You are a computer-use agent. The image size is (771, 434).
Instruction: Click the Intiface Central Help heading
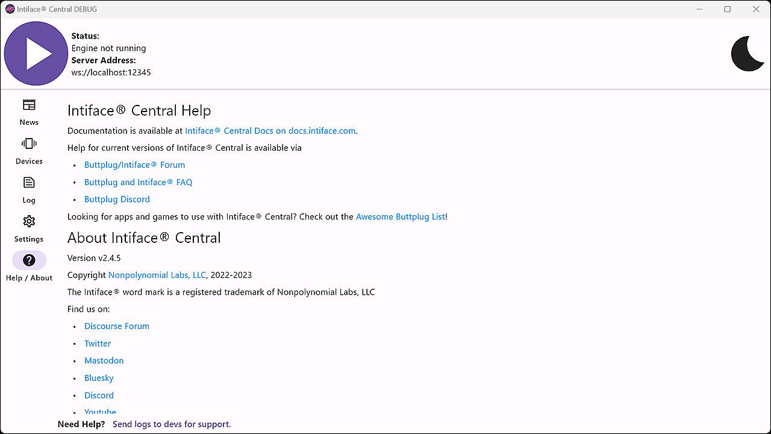[x=139, y=111]
